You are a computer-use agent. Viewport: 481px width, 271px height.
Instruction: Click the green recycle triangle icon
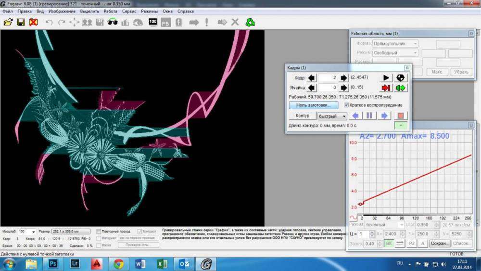[x=250, y=22]
